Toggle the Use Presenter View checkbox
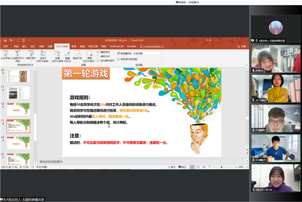 pyautogui.click(x=119, y=59)
